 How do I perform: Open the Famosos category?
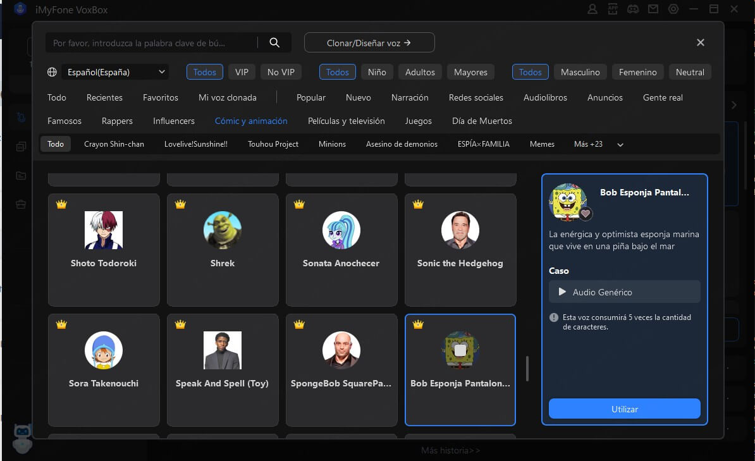tap(64, 121)
